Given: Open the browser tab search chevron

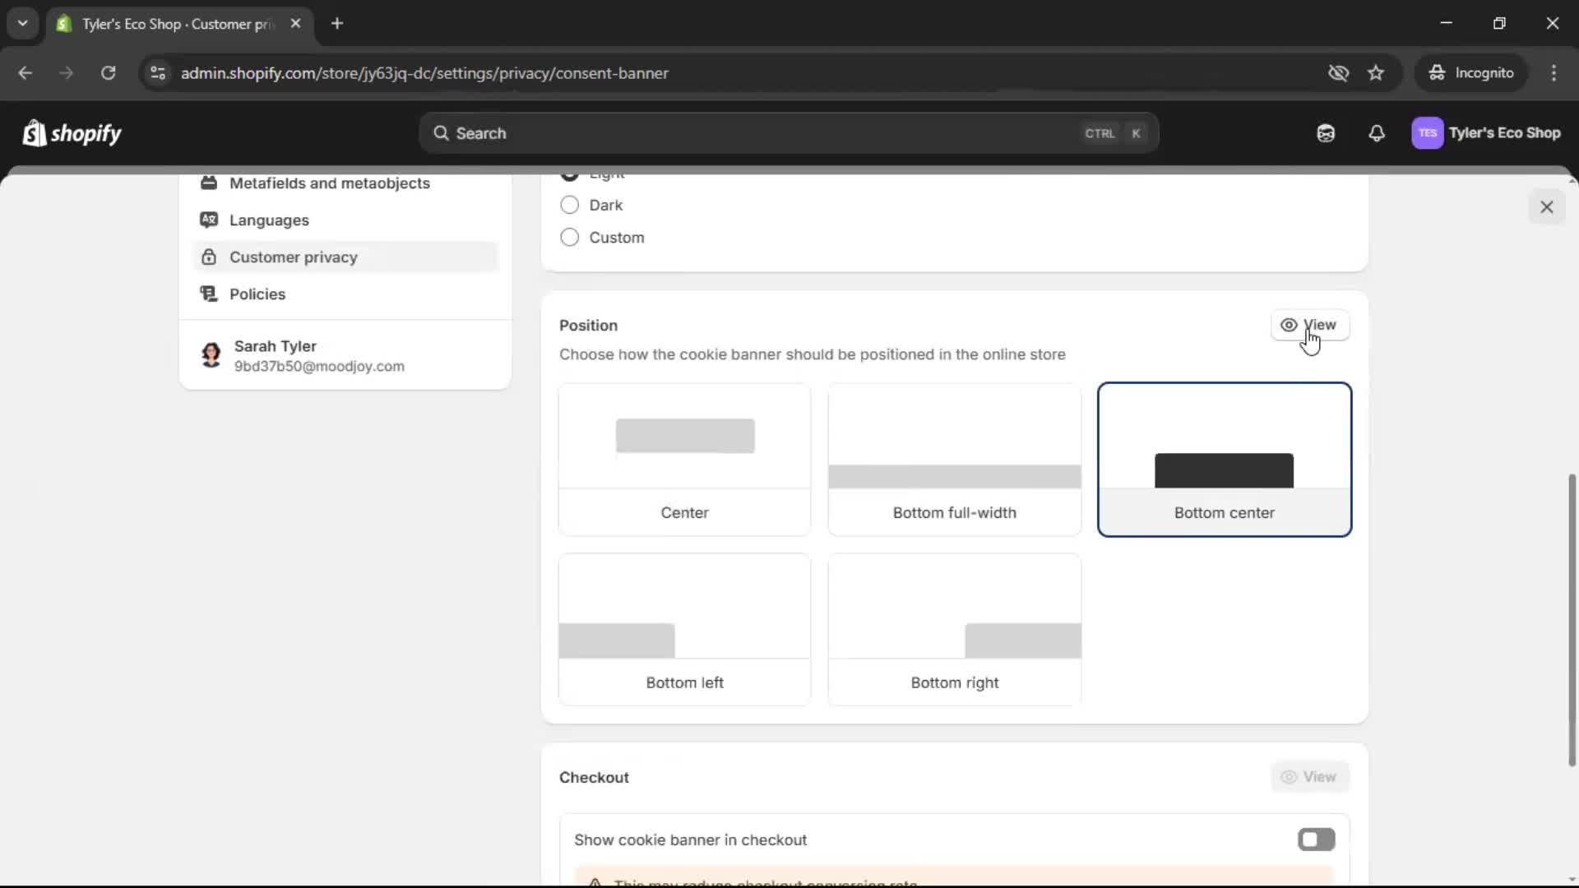Looking at the screenshot, I should tap(22, 23).
